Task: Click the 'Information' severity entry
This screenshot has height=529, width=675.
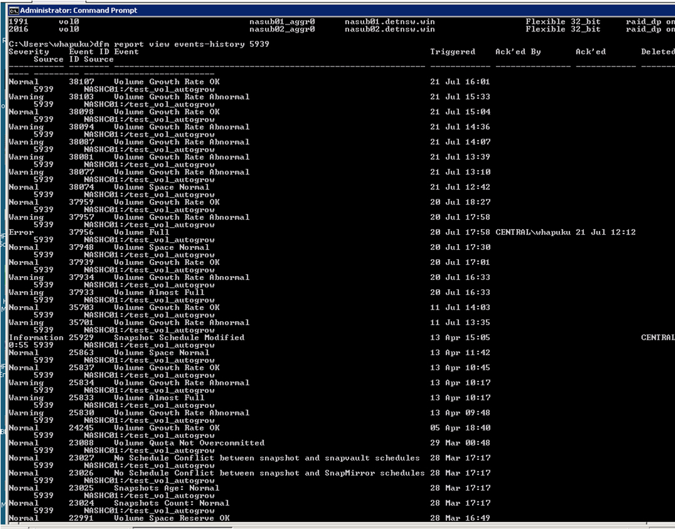Action: click(36, 338)
